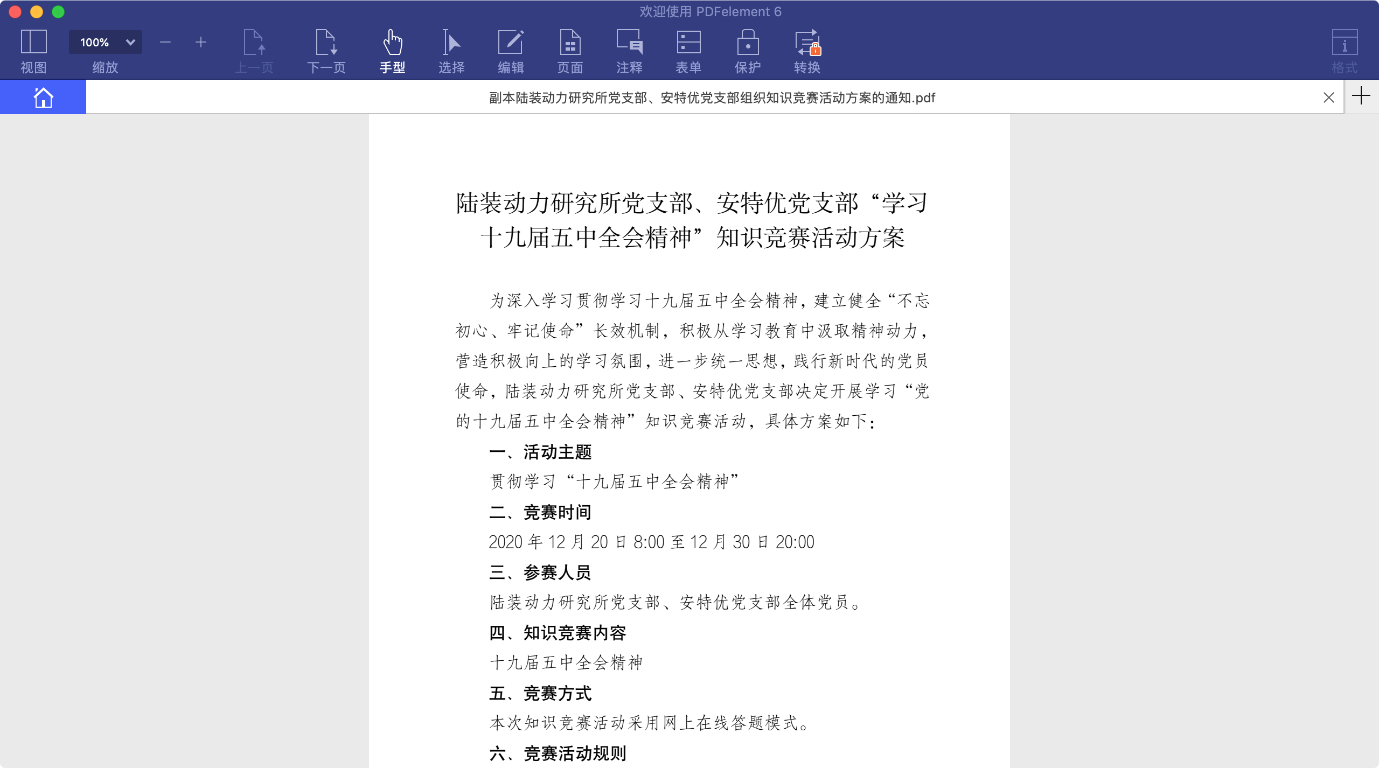The width and height of the screenshot is (1379, 768).
Task: Open the 100% zoom level dropdown
Action: pos(105,43)
